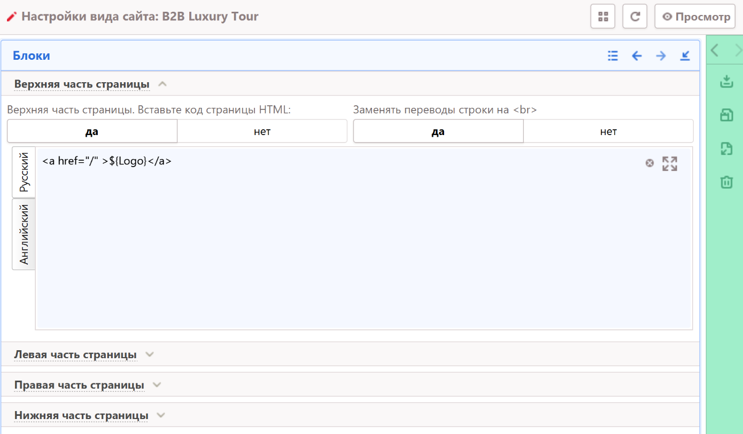Select 'да' for inserting page HTML code
The image size is (743, 434).
(92, 131)
